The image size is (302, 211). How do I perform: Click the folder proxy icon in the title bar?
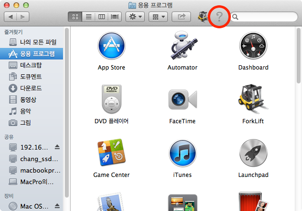(132, 5)
